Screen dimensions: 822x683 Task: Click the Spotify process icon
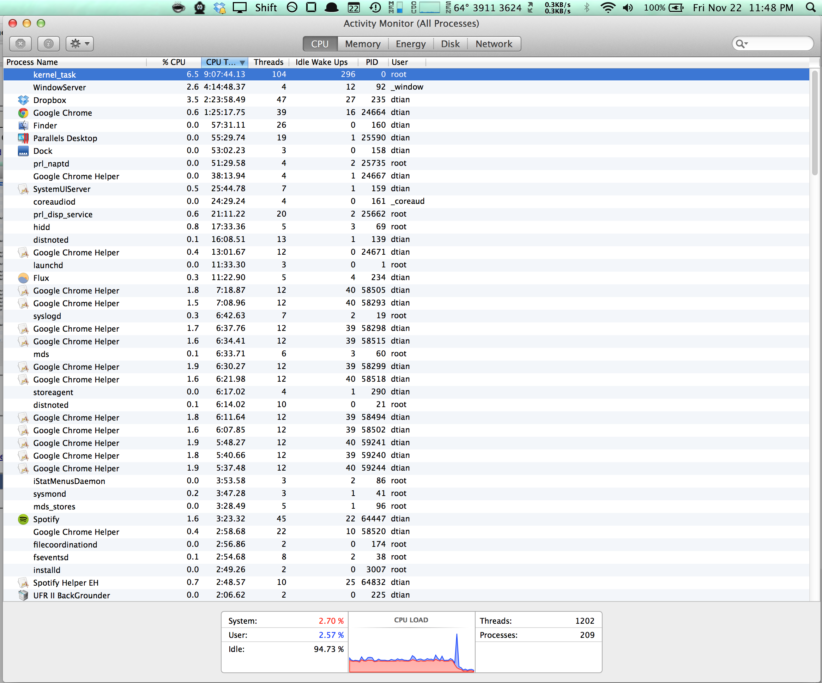tap(24, 519)
